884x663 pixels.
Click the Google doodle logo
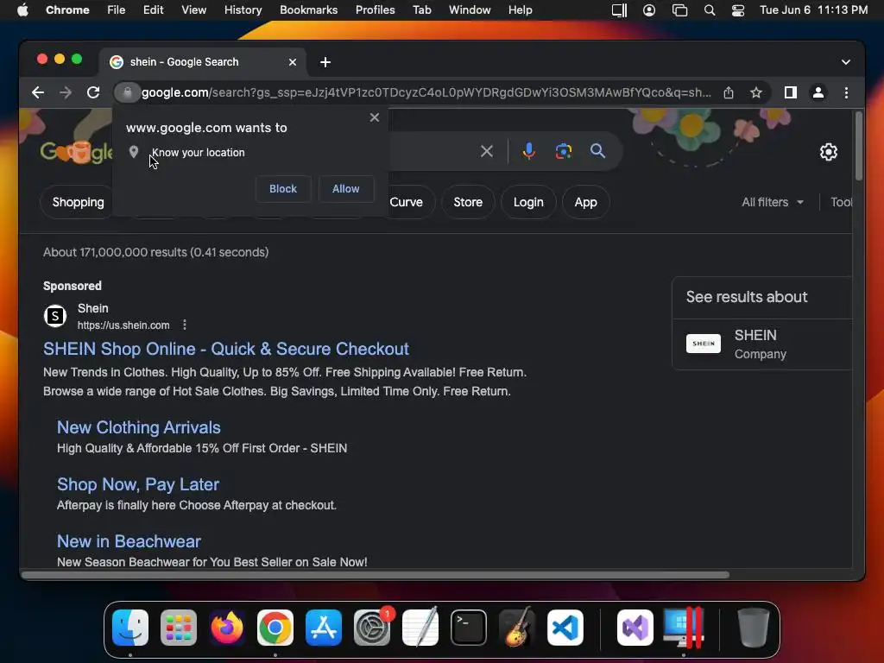[x=77, y=151]
